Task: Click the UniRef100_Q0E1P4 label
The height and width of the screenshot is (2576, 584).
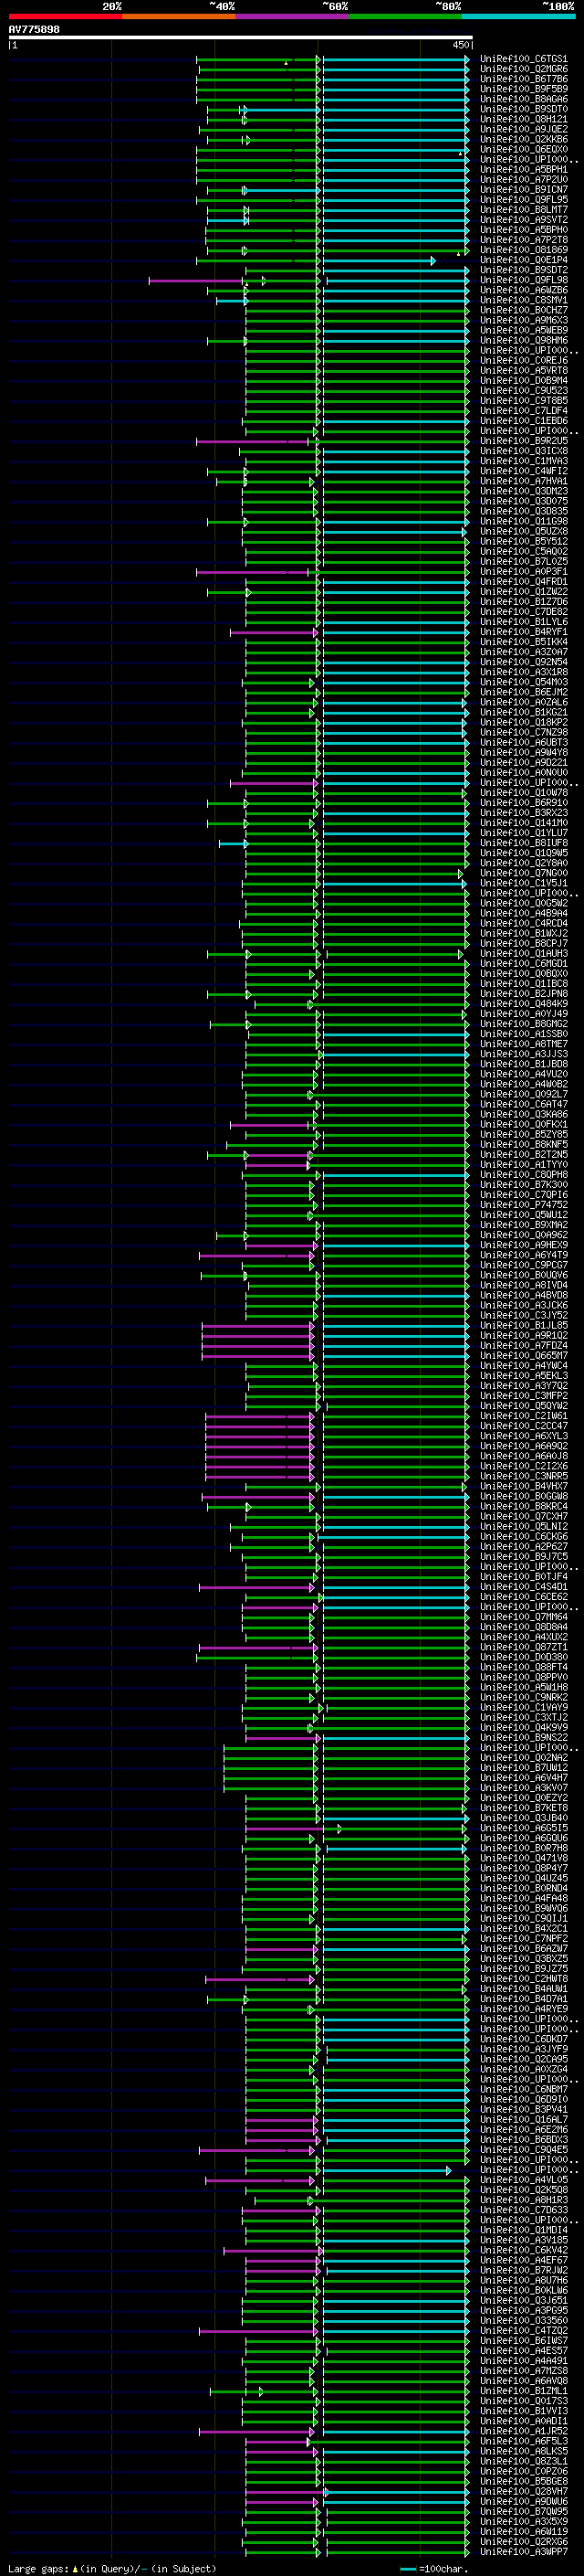Action: point(523,260)
